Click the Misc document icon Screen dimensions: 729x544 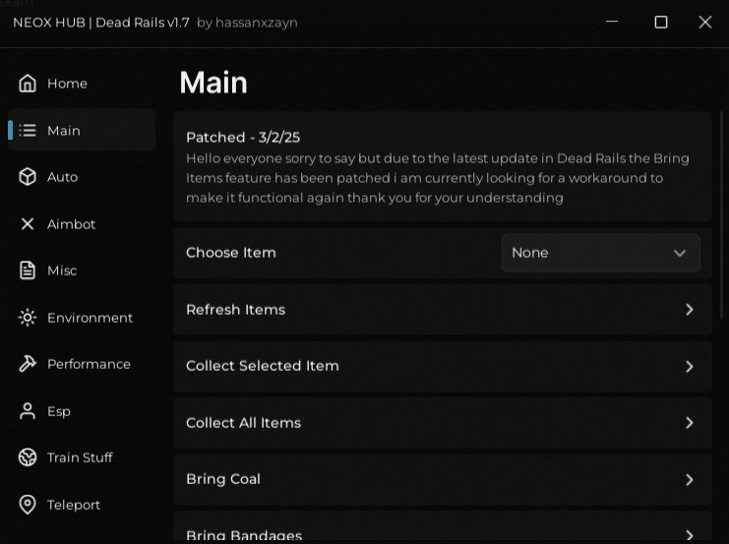[28, 271]
